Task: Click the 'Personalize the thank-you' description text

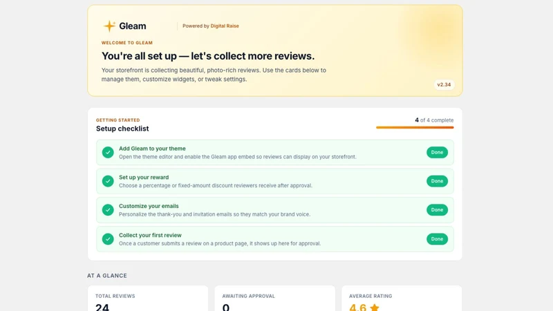Action: 214,214
